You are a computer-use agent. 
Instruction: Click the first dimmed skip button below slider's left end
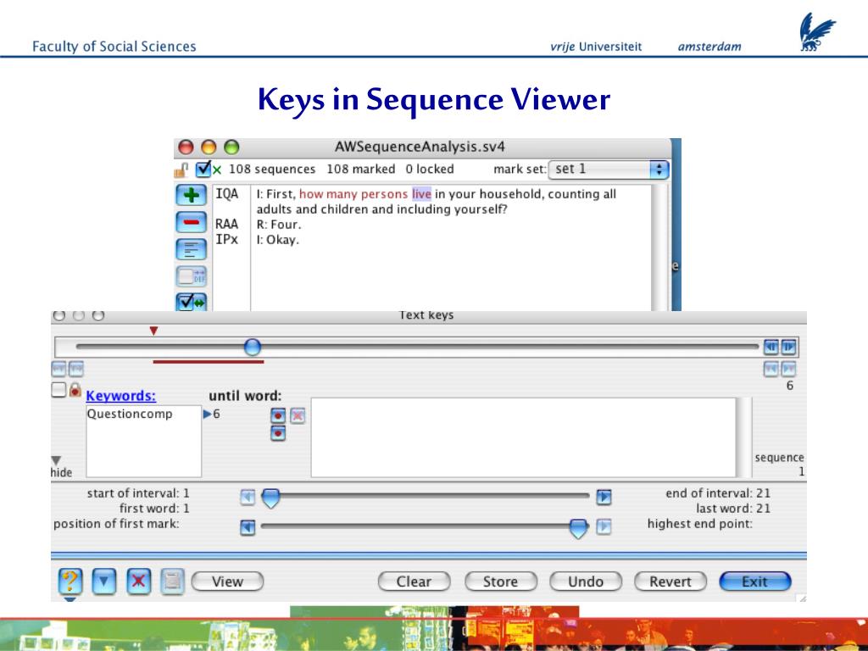[58, 368]
